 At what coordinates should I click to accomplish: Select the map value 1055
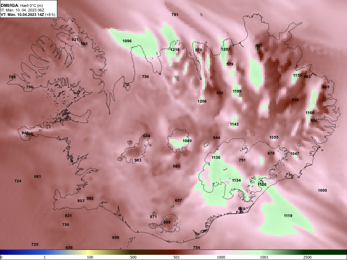point(274,137)
